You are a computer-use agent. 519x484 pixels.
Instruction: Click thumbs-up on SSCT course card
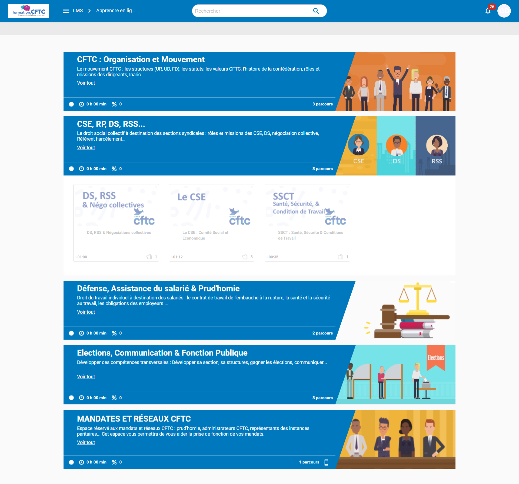click(x=341, y=257)
